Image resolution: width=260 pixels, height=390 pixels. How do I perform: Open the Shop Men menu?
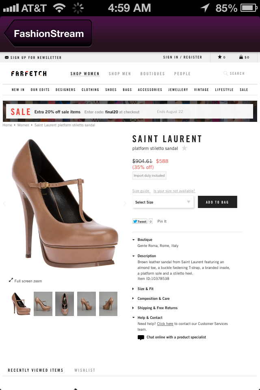(x=120, y=74)
